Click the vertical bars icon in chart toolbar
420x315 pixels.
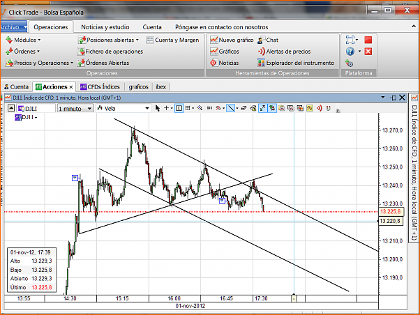209,108
